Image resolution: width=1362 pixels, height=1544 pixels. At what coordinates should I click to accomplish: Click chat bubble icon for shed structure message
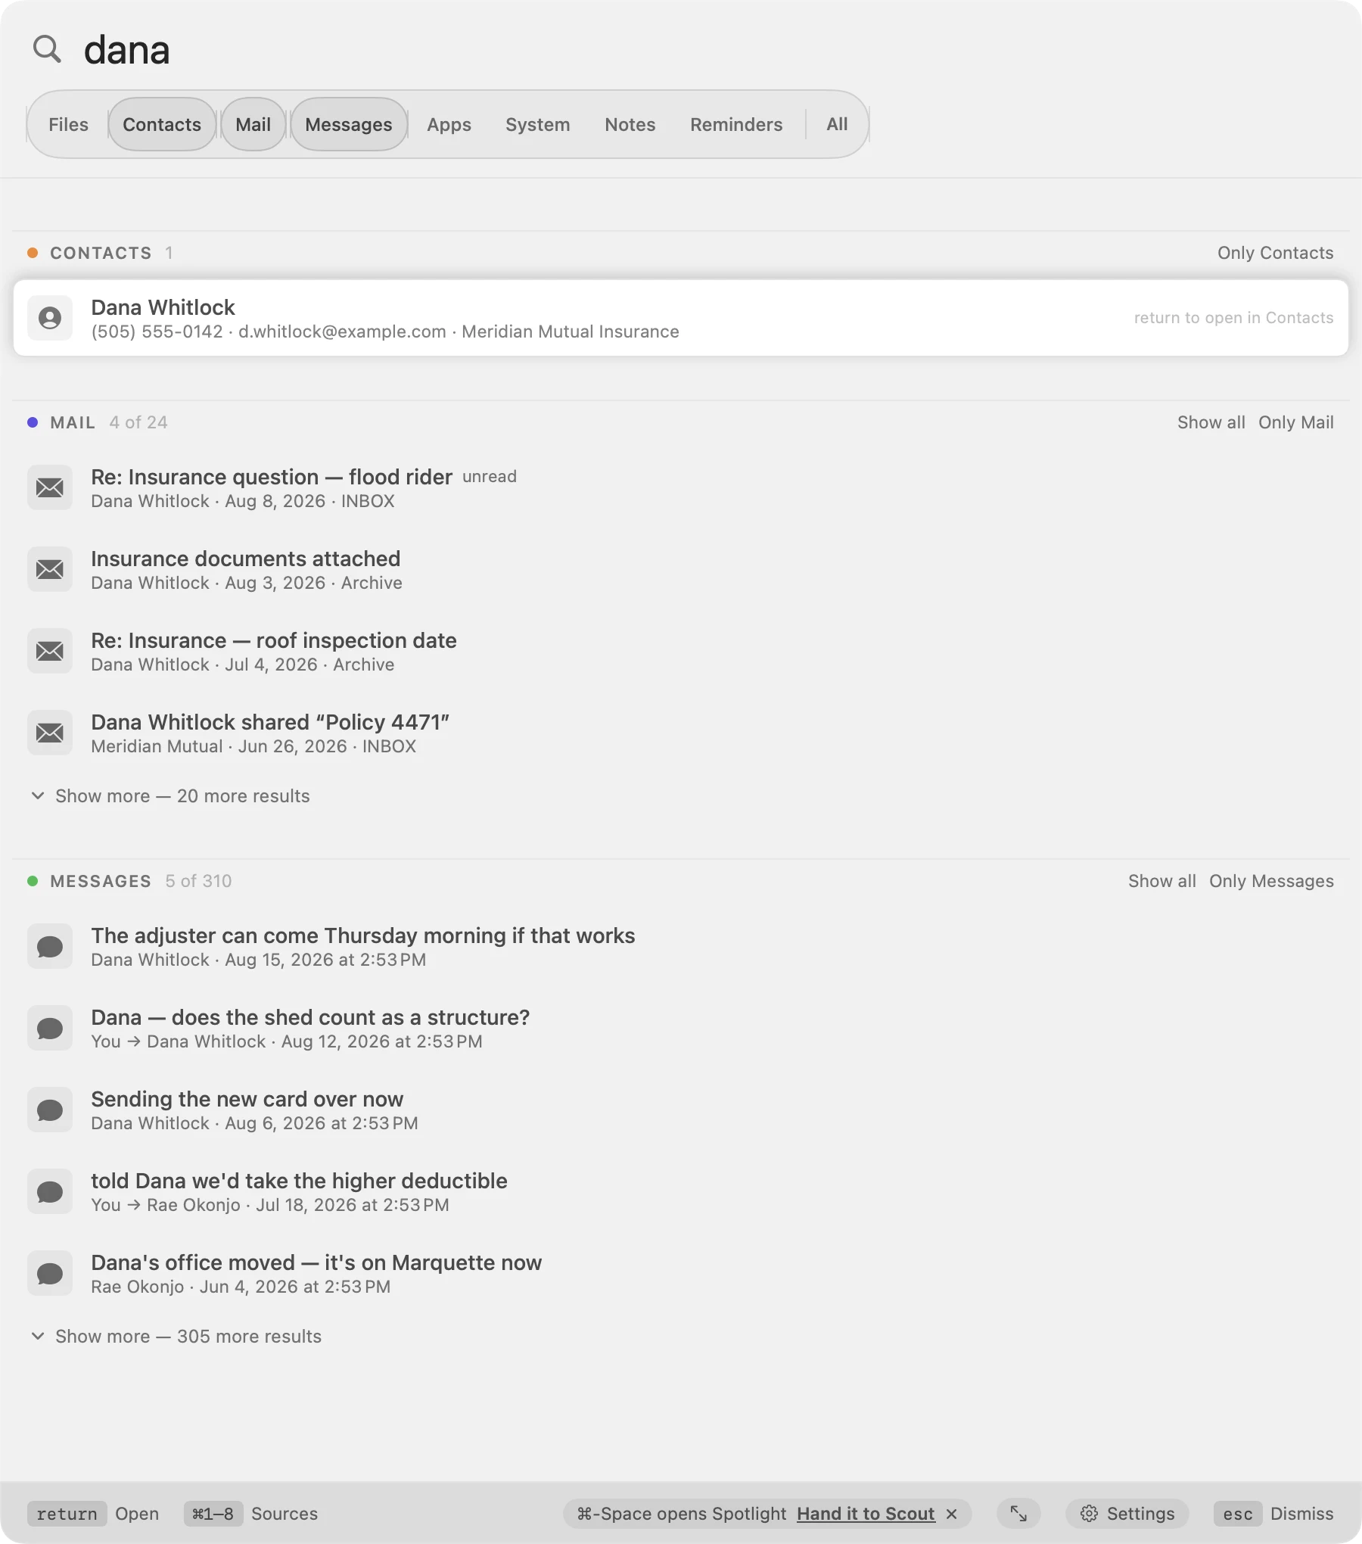tap(50, 1028)
